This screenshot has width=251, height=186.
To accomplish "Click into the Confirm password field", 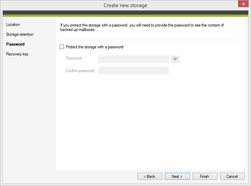I will point(134,70).
